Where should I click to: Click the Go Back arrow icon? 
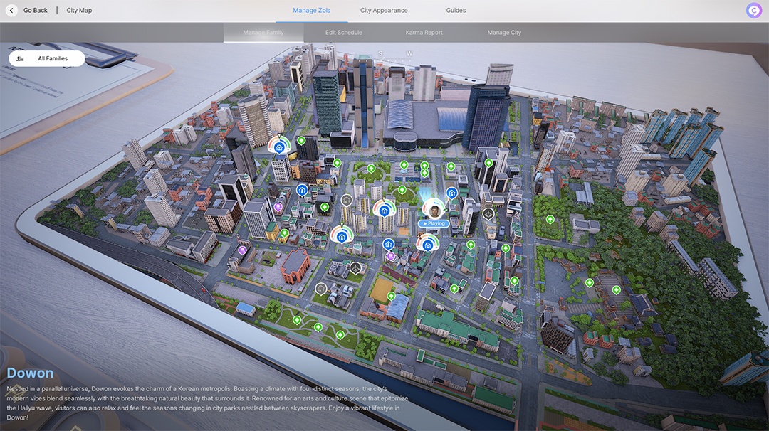[x=11, y=11]
